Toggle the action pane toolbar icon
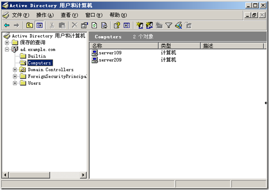The image size is (269, 190). 127,25
